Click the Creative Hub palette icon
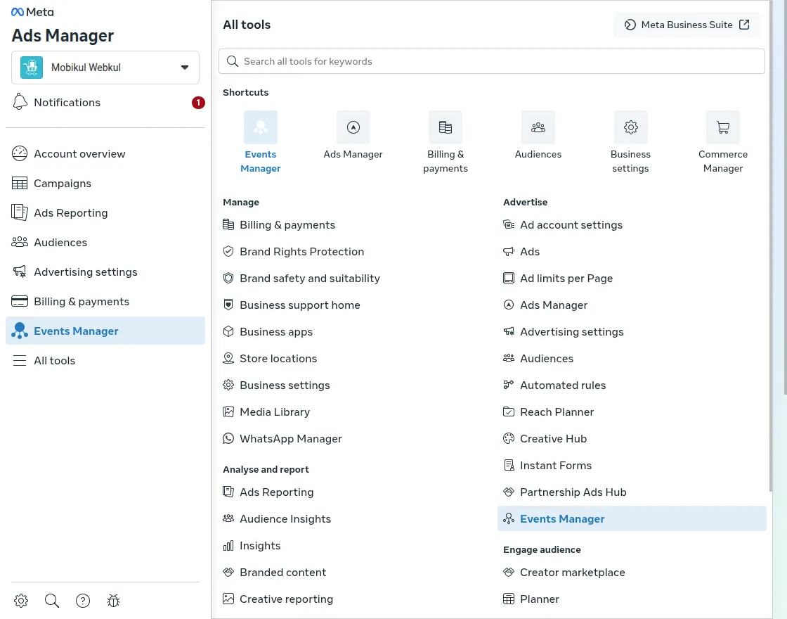This screenshot has height=619, width=787. (x=509, y=439)
